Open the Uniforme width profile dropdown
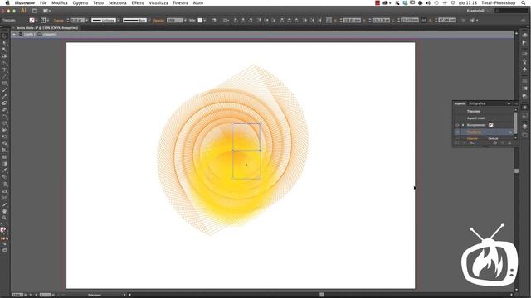 [x=118, y=20]
